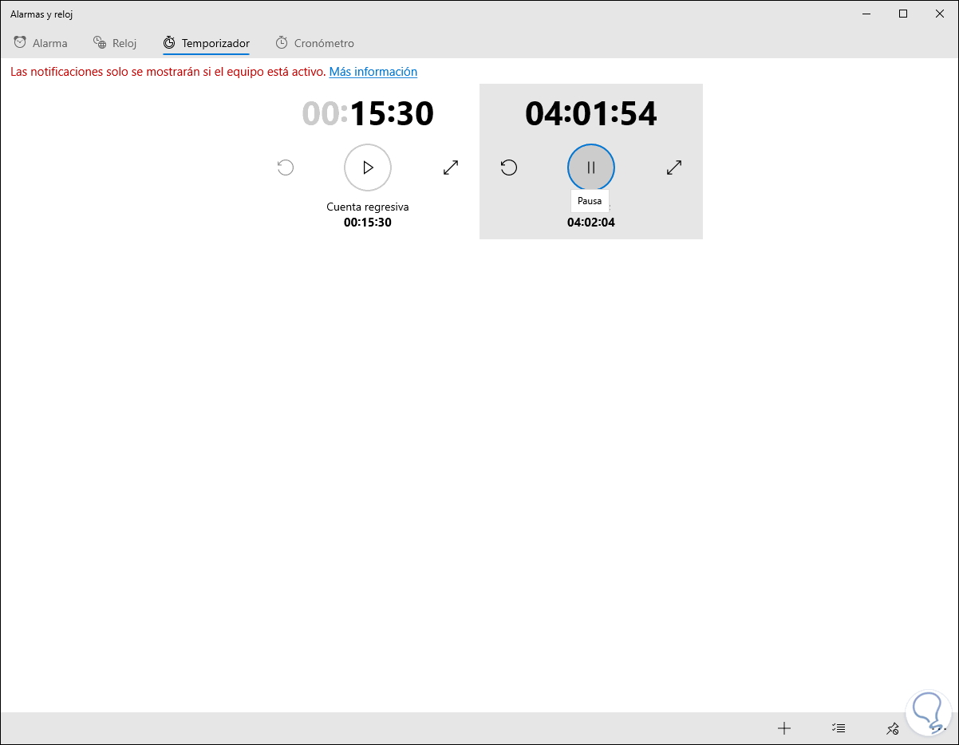Switch to the Cronómetro tab
959x745 pixels.
click(314, 42)
